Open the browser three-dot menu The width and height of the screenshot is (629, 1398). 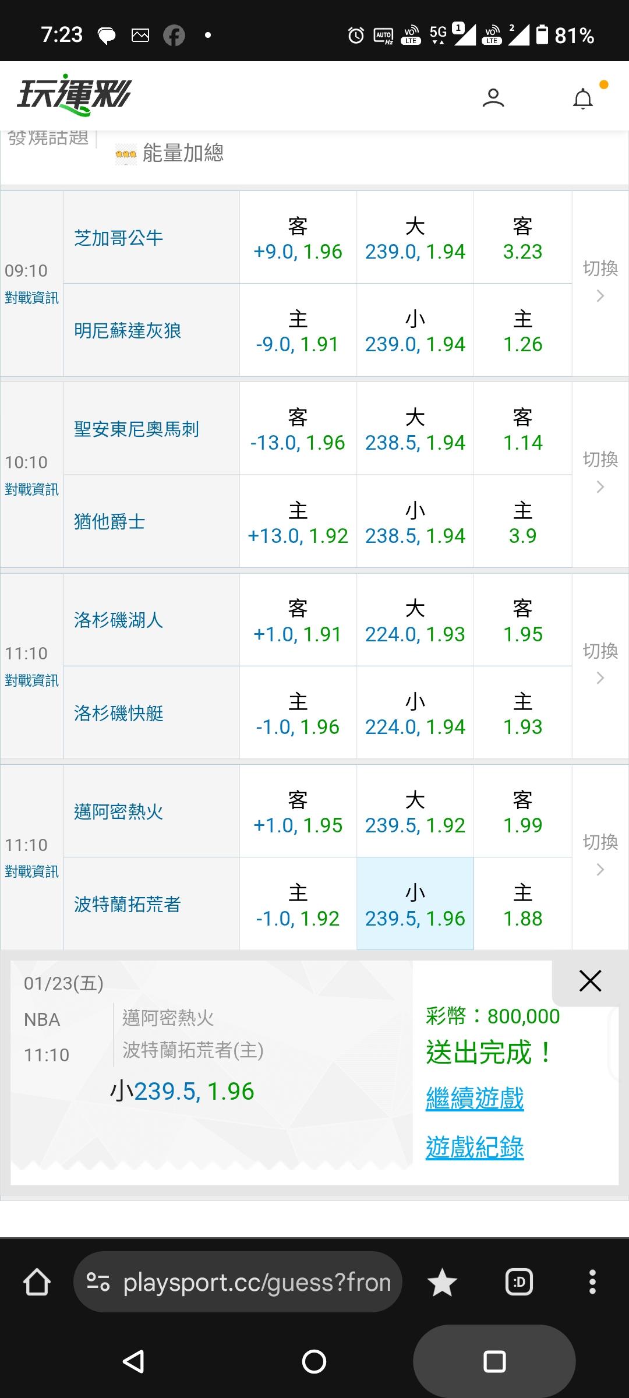coord(592,1282)
